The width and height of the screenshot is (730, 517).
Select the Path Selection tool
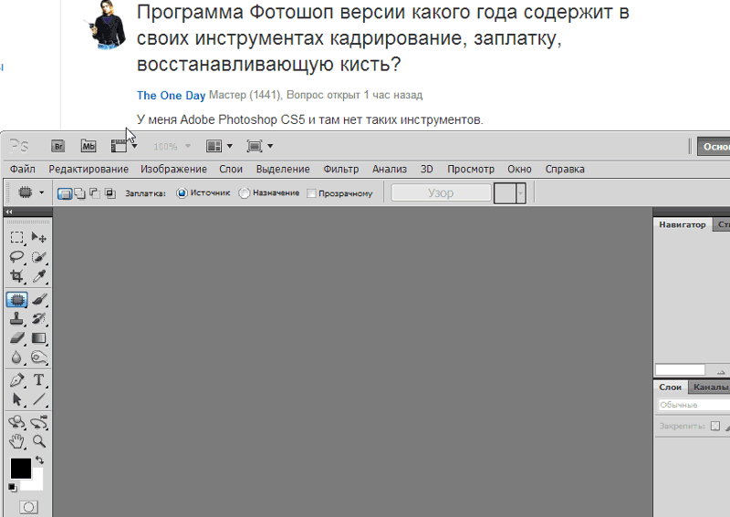pyautogui.click(x=16, y=399)
